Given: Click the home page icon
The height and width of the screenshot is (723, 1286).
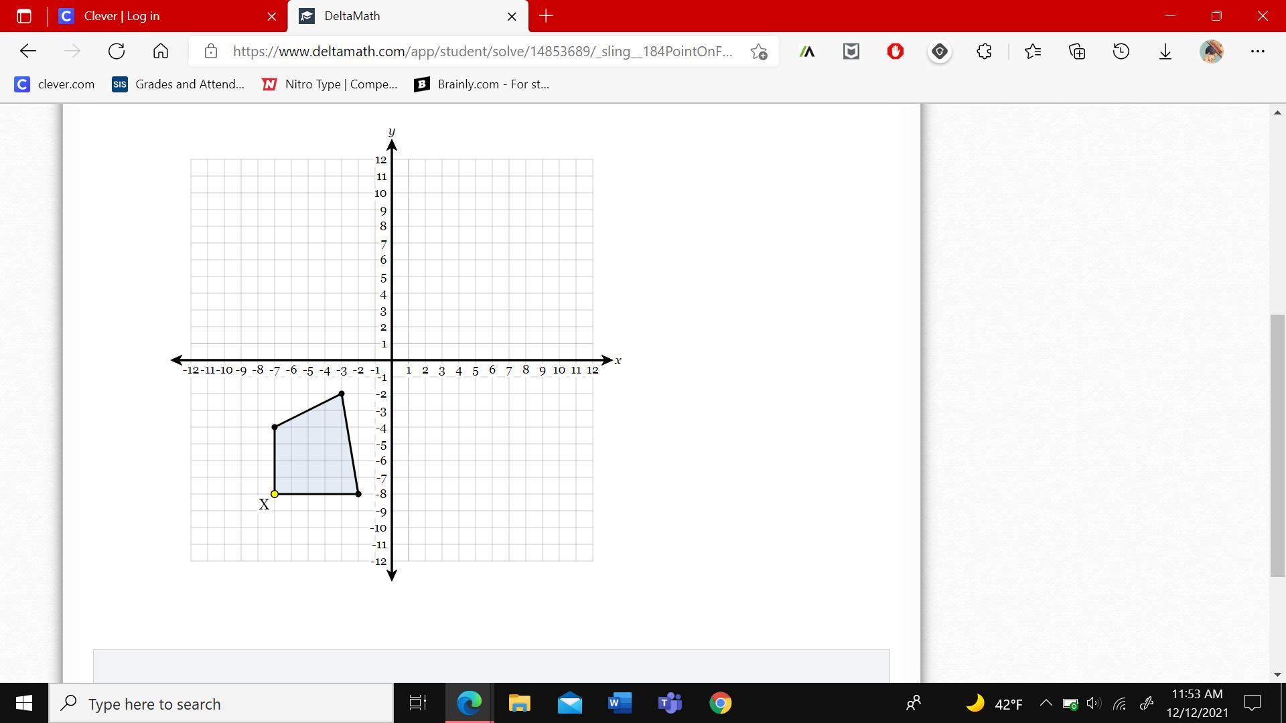Looking at the screenshot, I should (x=161, y=52).
